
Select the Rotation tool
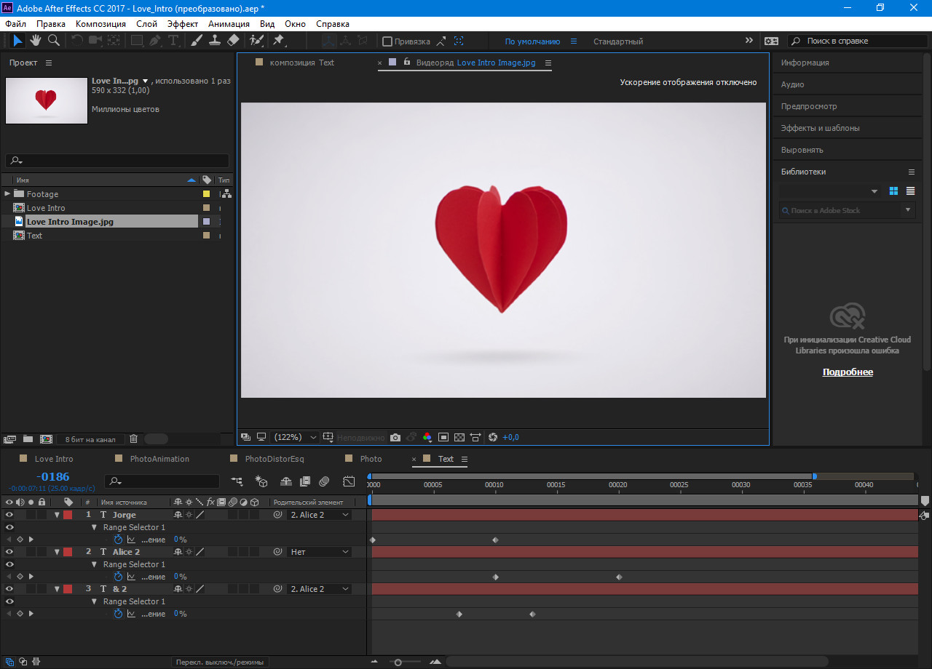(76, 41)
